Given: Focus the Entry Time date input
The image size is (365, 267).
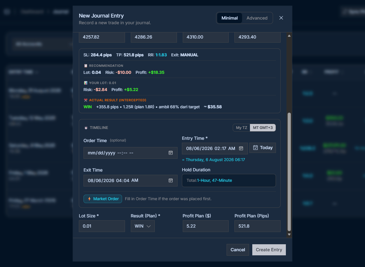Looking at the screenshot, I should click(x=215, y=149).
